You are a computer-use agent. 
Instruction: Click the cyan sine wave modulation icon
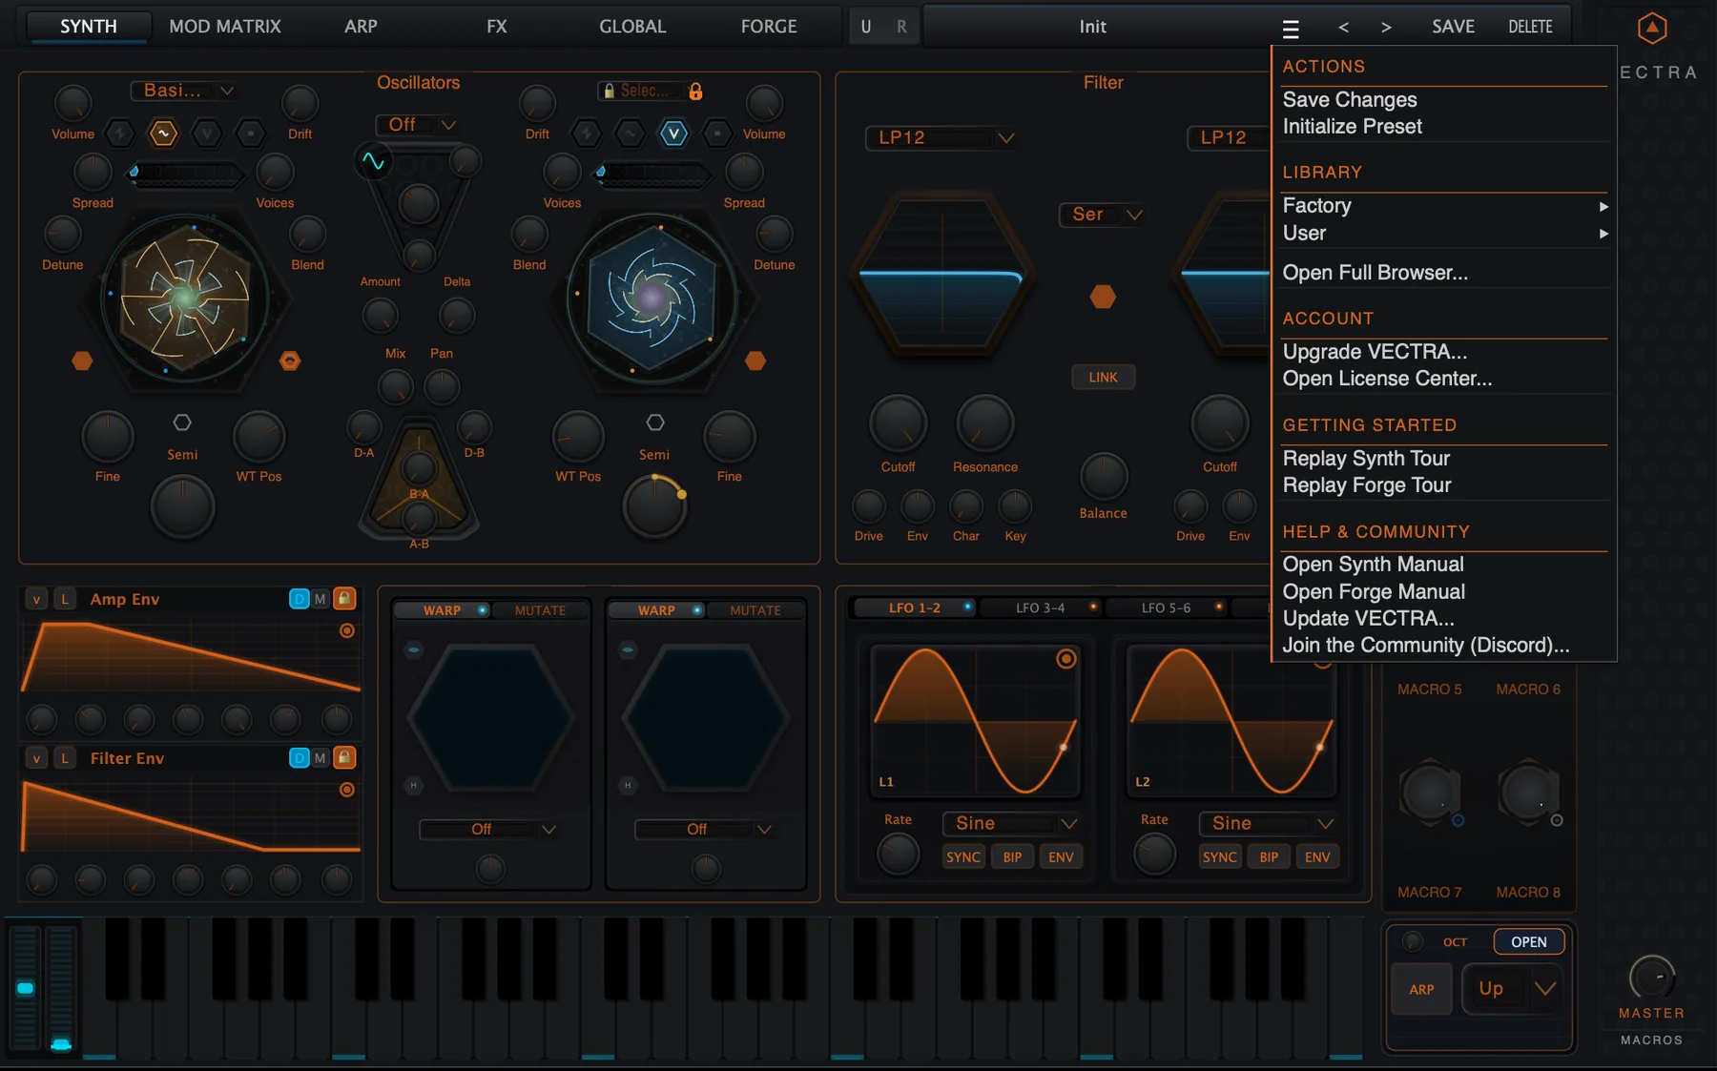373,161
